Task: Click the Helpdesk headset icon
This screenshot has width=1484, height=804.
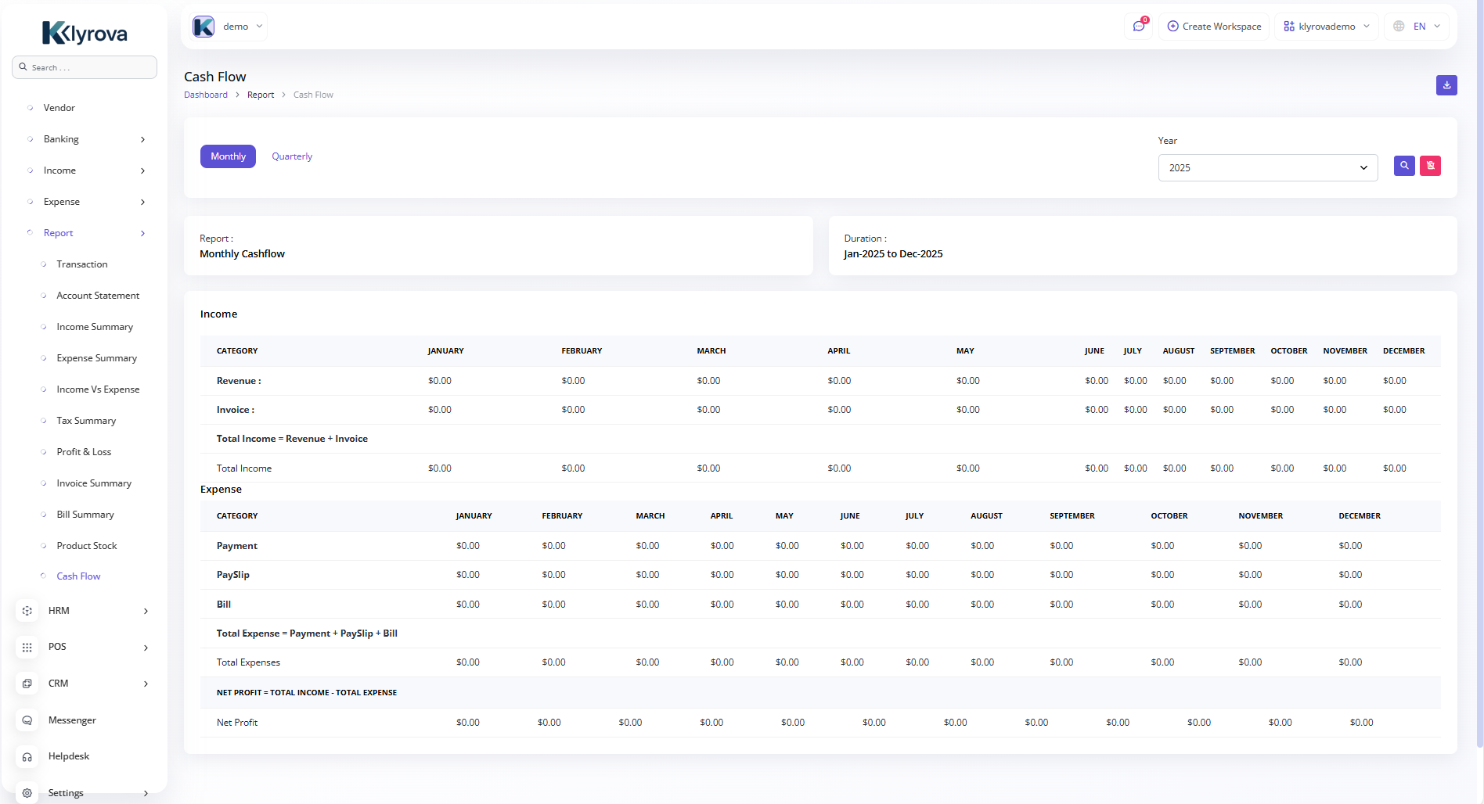Action: [27, 756]
